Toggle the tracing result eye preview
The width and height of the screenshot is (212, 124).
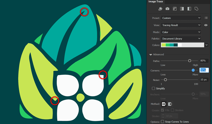click(x=206, y=25)
